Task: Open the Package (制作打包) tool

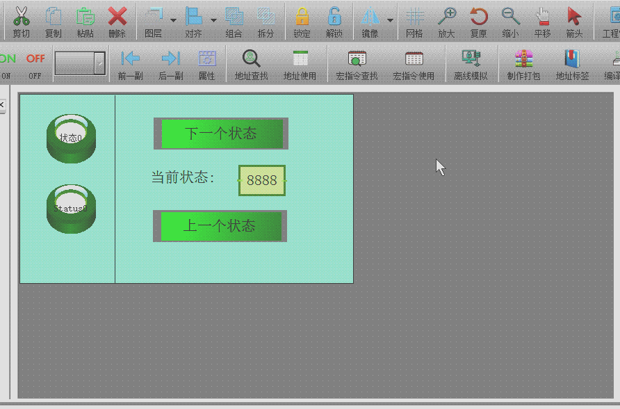Action: (523, 60)
